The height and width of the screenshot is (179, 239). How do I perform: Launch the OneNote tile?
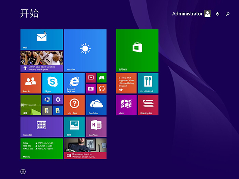[x=96, y=127]
